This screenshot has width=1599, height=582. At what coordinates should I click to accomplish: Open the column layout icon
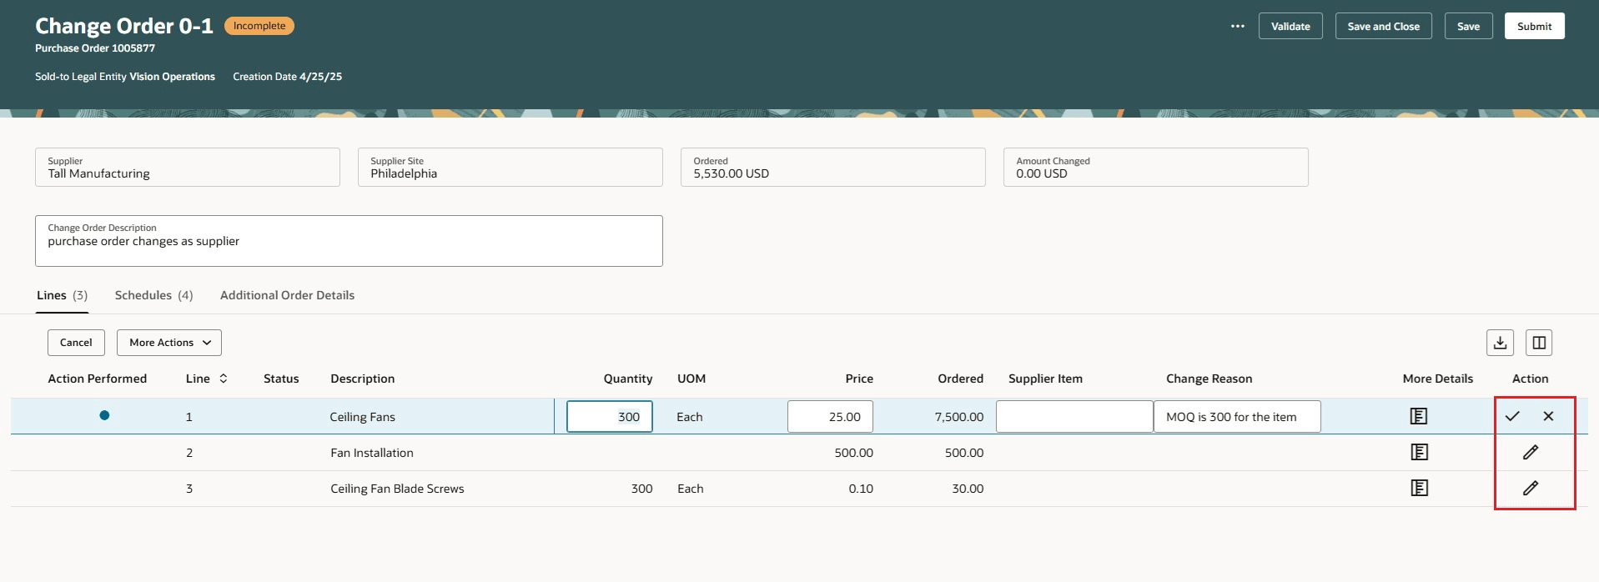[1539, 343]
